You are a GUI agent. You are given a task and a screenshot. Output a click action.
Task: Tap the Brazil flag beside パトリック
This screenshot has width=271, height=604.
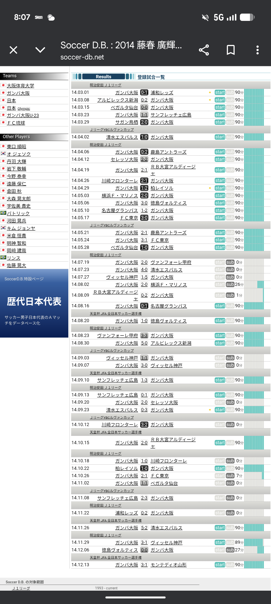coord(3,213)
